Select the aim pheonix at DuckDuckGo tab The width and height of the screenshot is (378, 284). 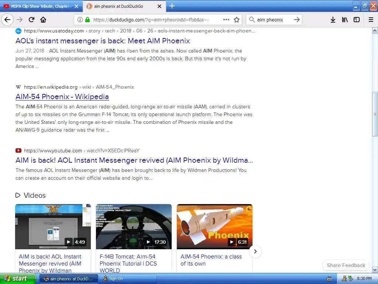coord(124,6)
